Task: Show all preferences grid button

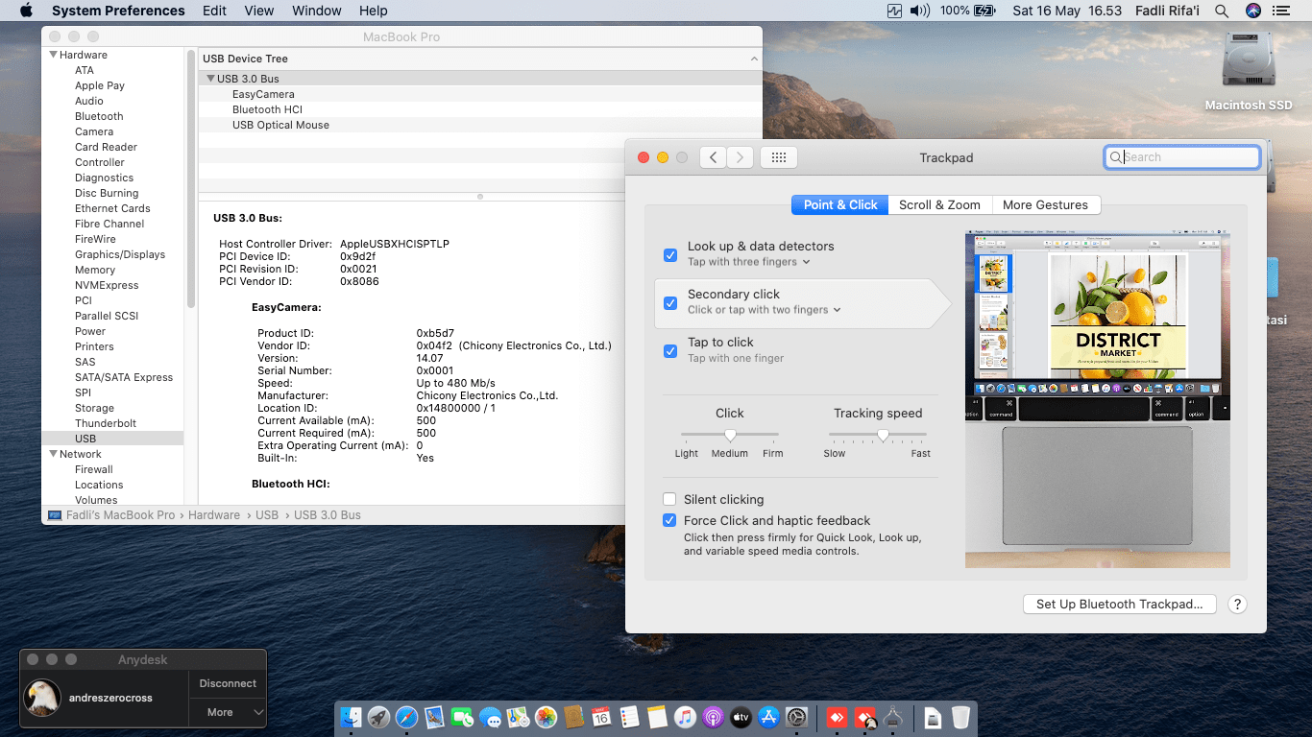Action: click(x=779, y=157)
